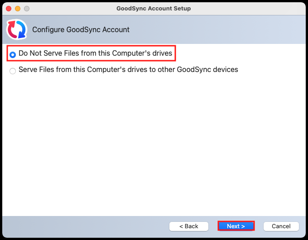308x240 pixels.
Task: Cancel the account setup
Action: [281, 226]
